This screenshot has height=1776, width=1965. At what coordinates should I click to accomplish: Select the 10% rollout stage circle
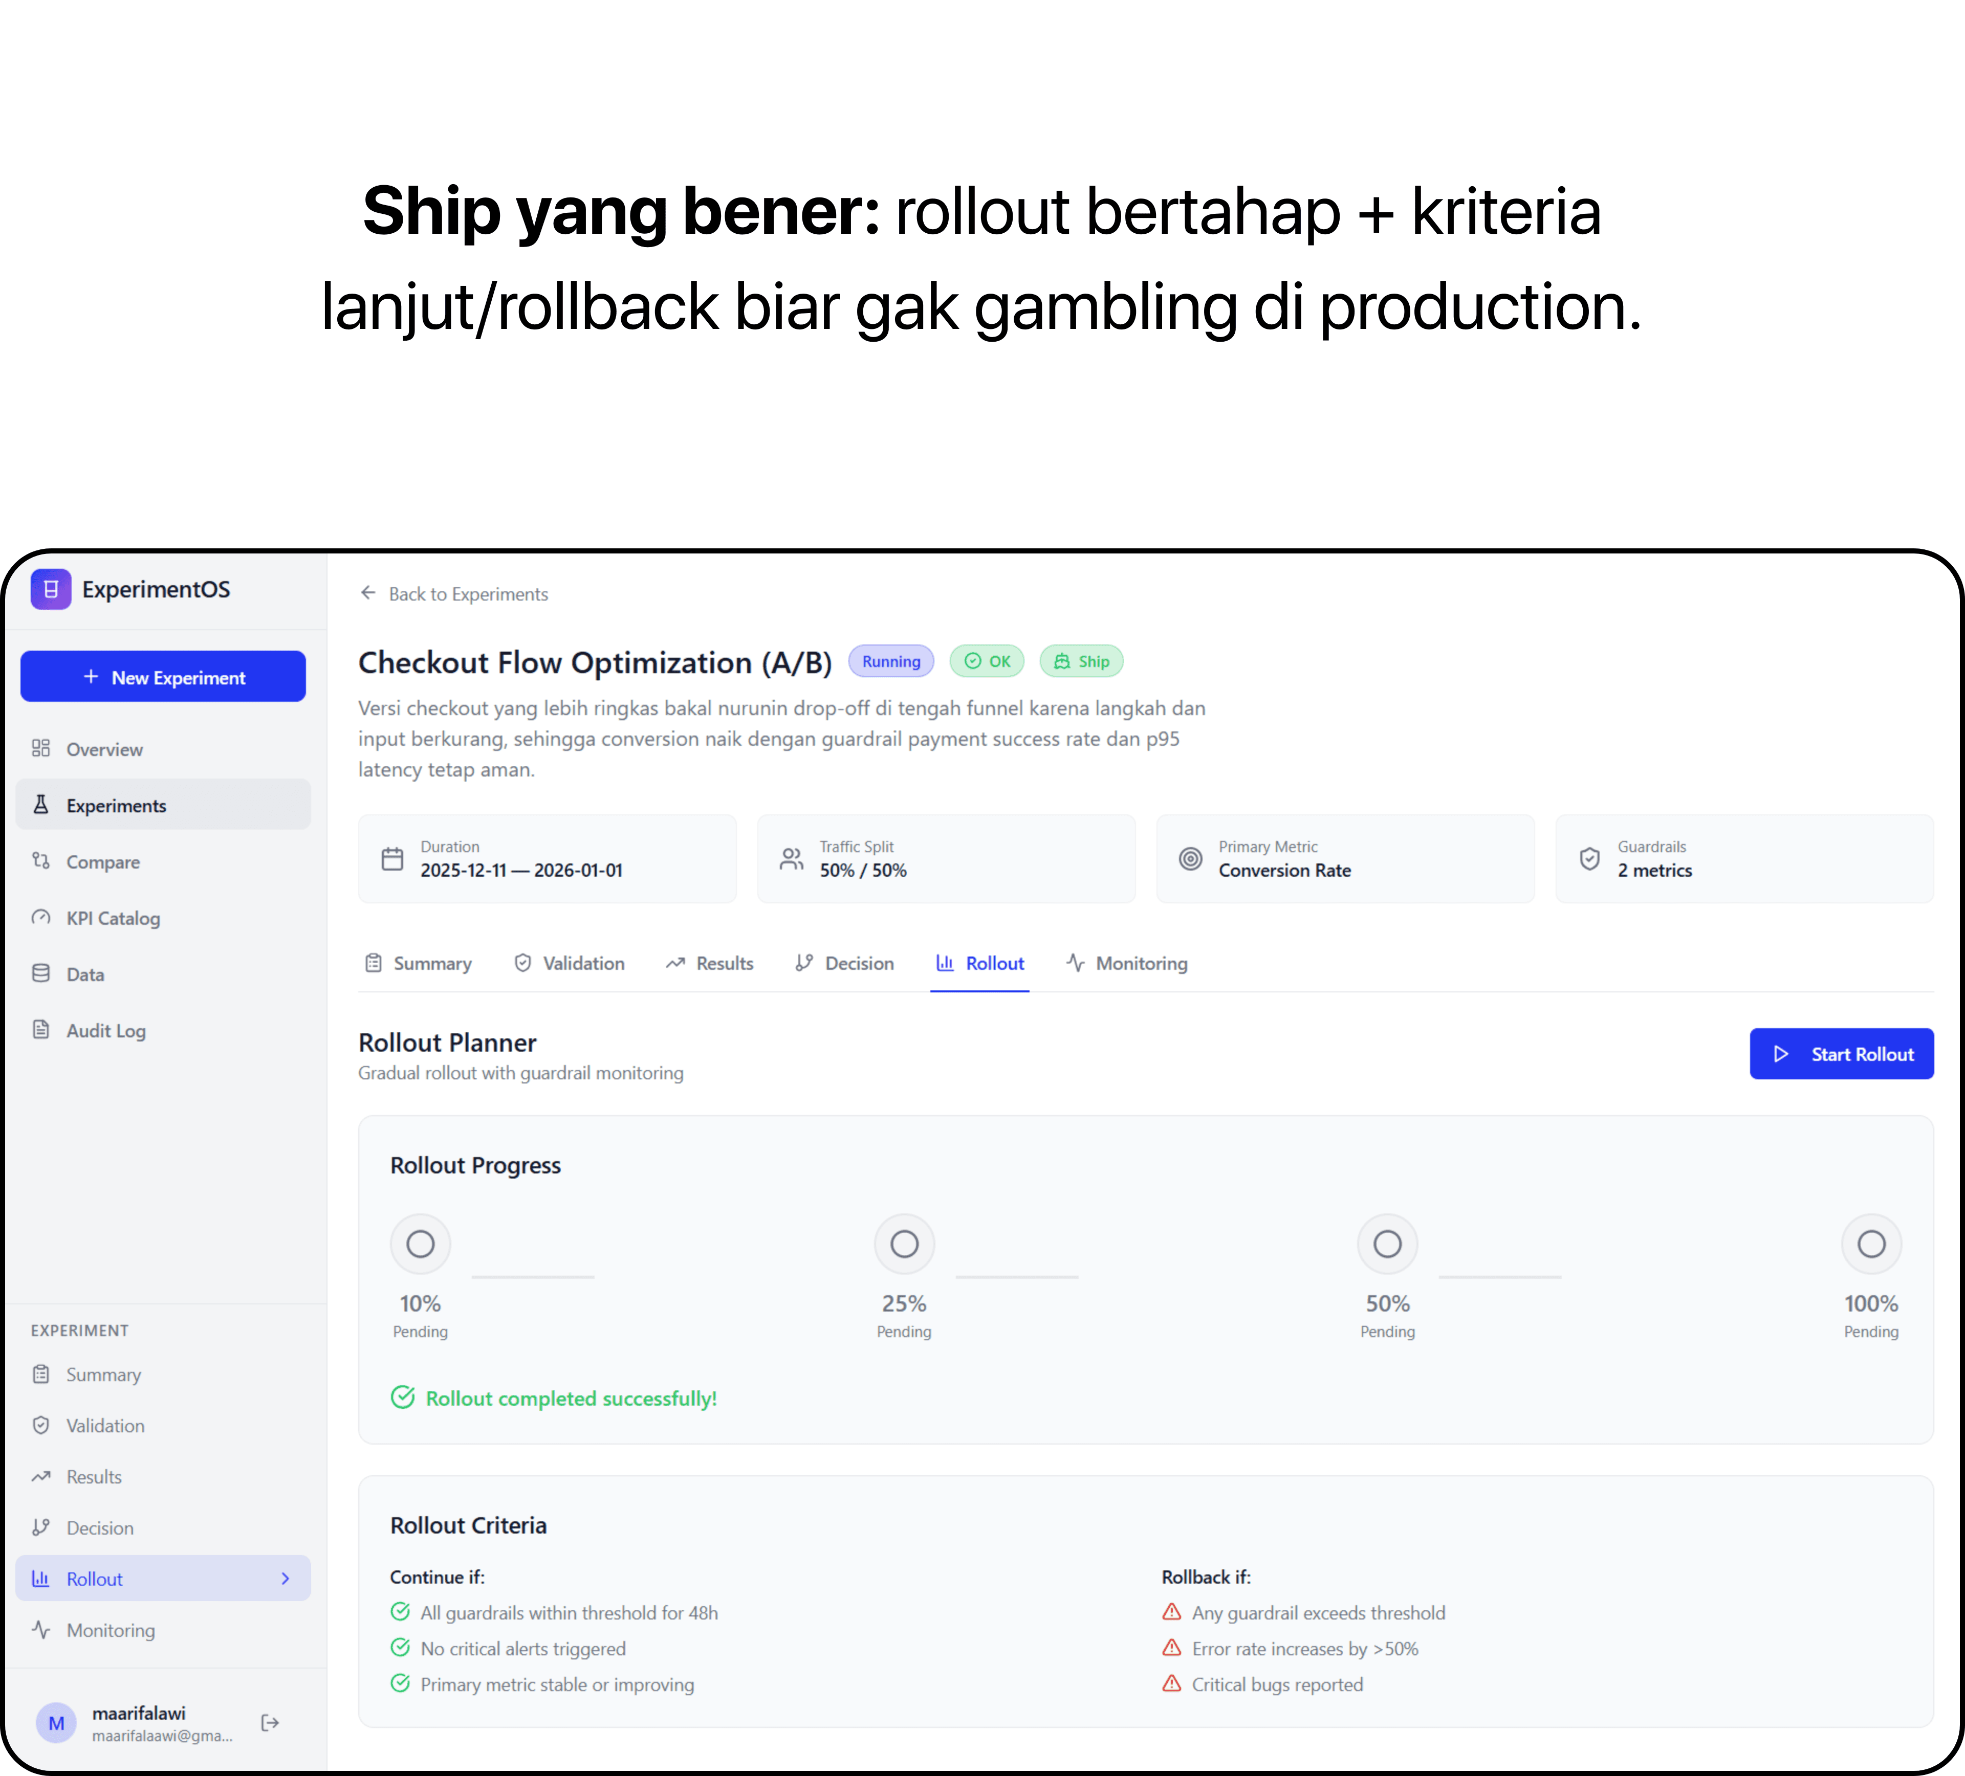click(x=420, y=1244)
